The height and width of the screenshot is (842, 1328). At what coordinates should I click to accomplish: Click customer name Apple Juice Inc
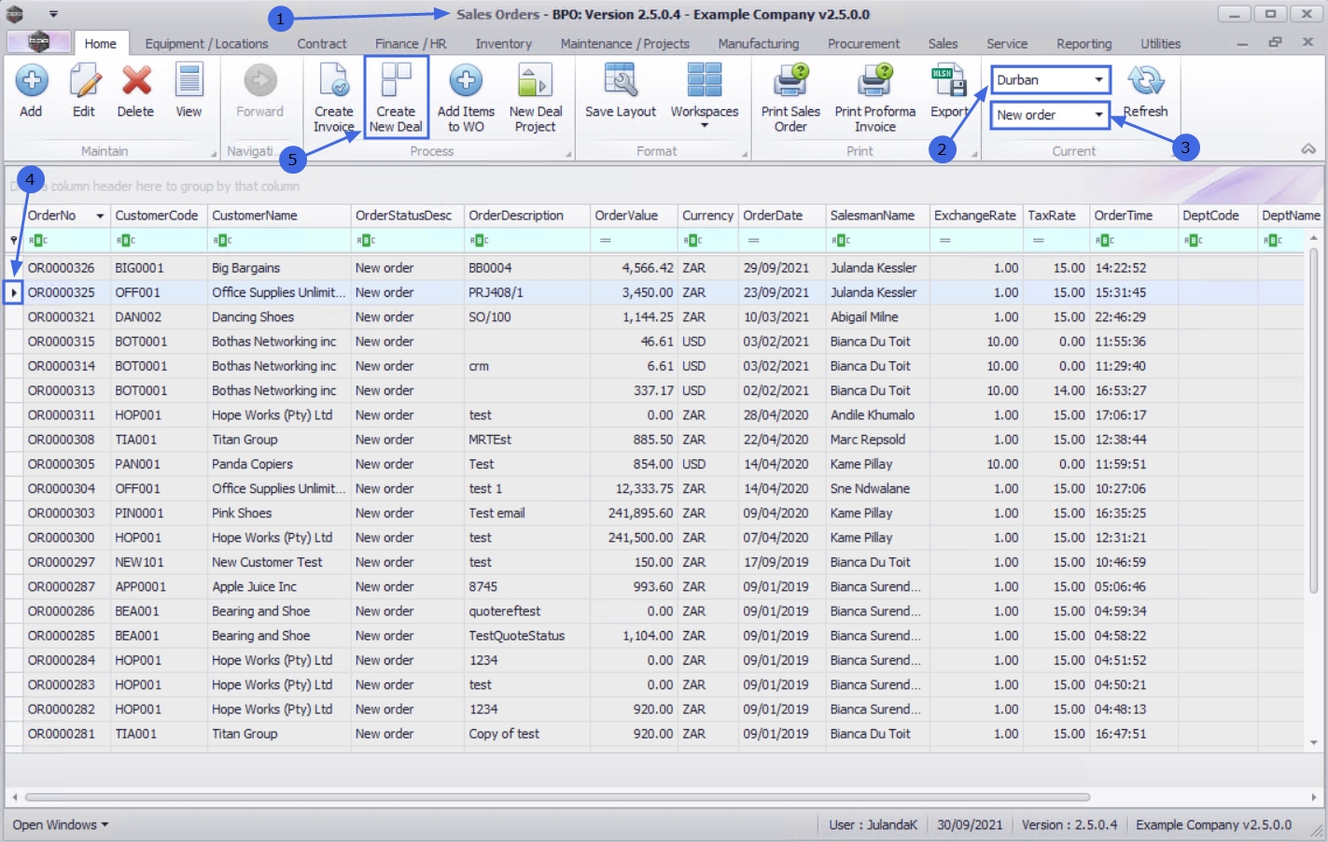point(254,587)
